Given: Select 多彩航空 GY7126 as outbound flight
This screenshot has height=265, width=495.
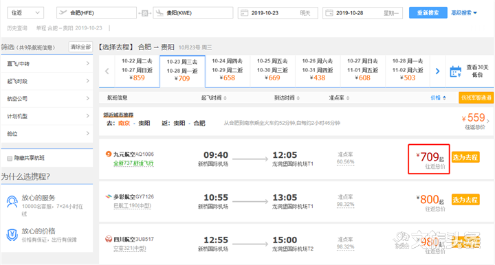Looking at the screenshot, I should 465,200.
